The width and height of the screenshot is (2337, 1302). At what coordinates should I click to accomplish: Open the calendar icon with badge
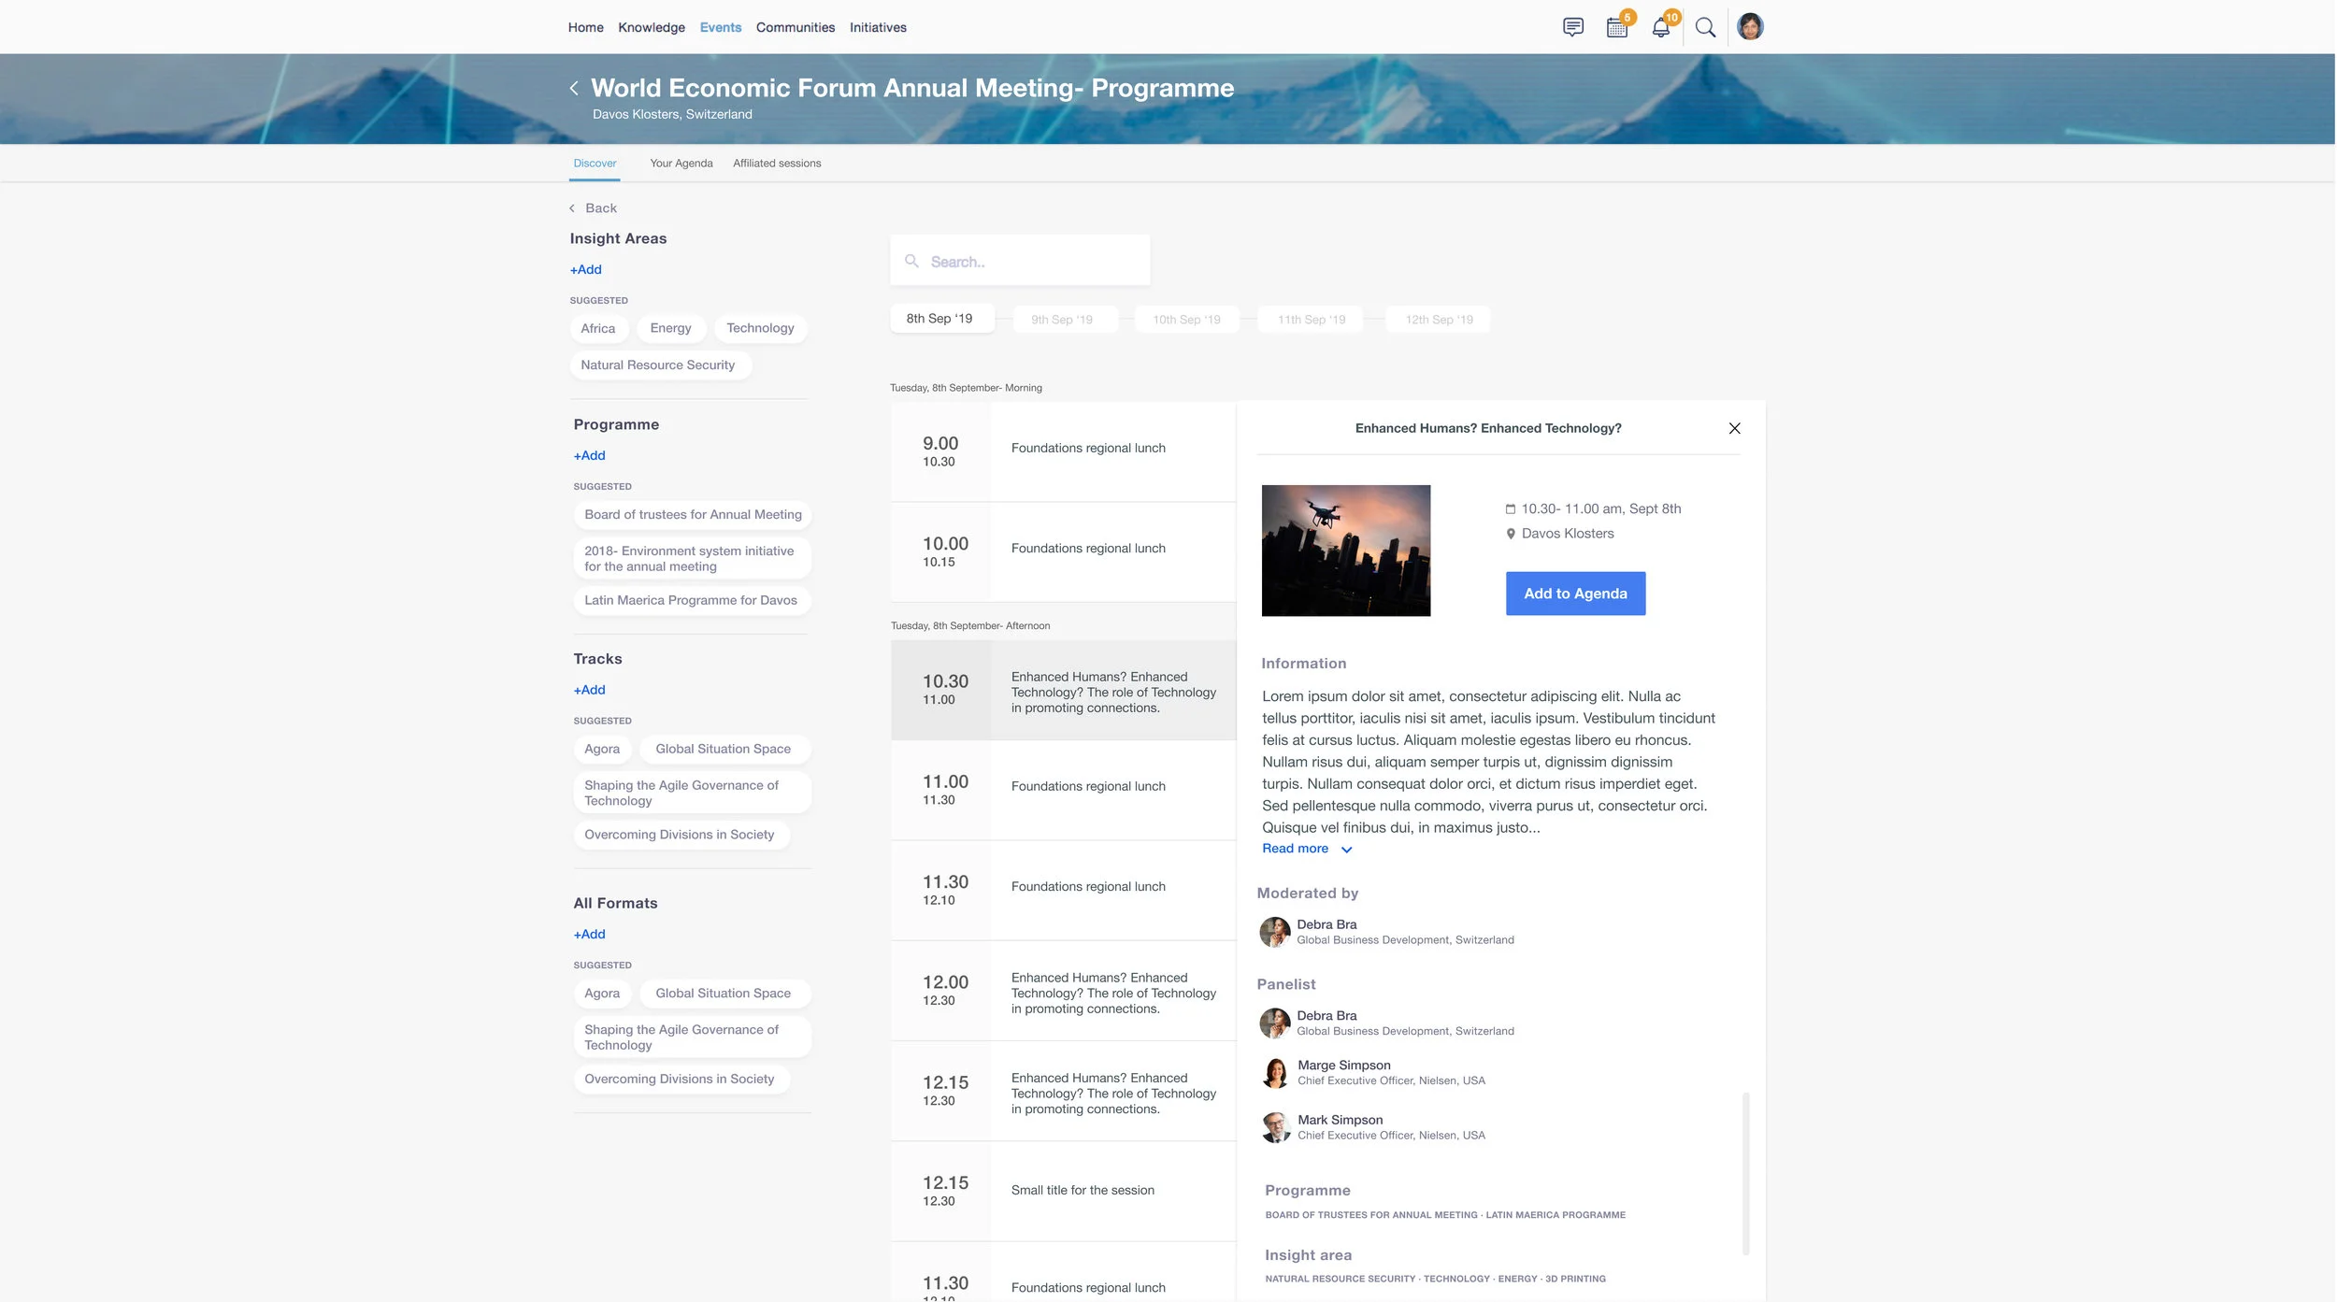1617,27
